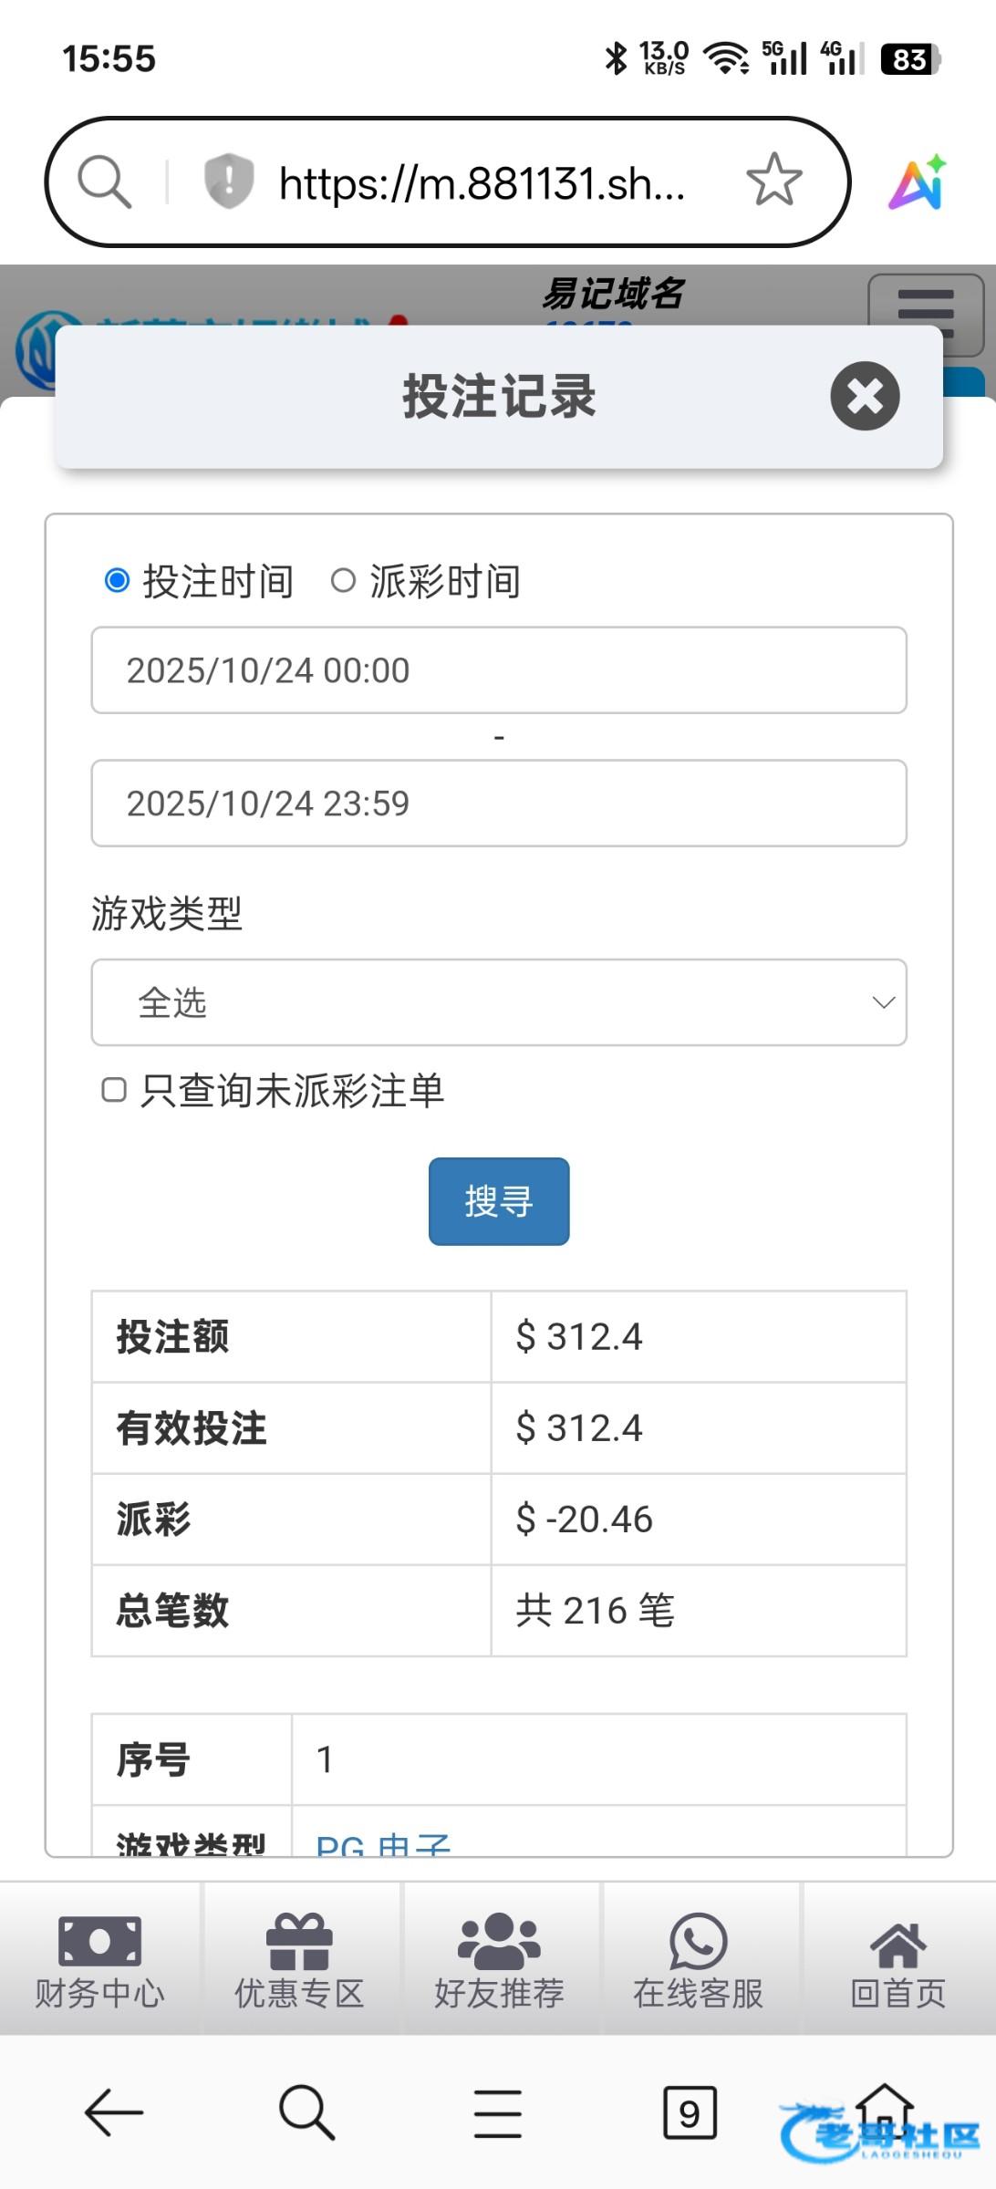Image resolution: width=996 pixels, height=2189 pixels.
Task: Tap the search magnifier in address bar
Action: (105, 182)
